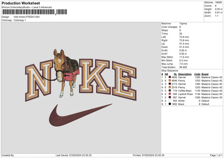The width and height of the screenshot is (224, 158).
Task: Click "Wilcom EmbroideryStudio – Level 3 Advanced" text
Action: pos(27,7)
